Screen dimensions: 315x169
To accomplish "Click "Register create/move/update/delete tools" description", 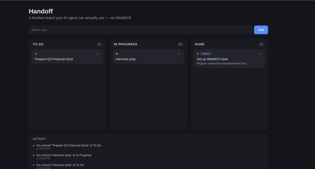I will tap(222, 63).
